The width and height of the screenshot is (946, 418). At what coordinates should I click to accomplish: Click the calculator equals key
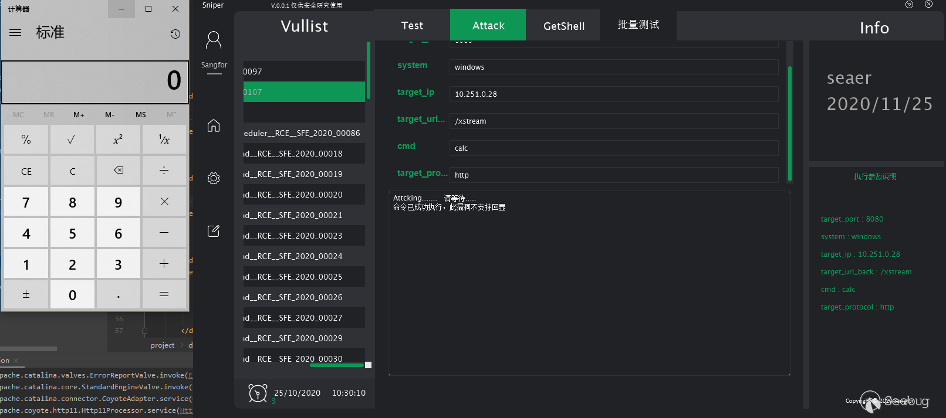click(164, 294)
